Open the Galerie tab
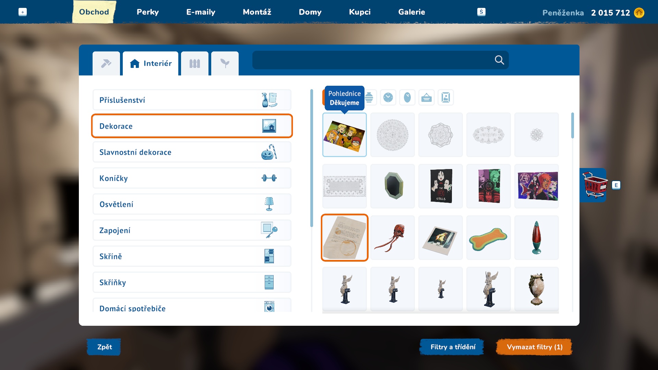The image size is (658, 370). [x=411, y=12]
